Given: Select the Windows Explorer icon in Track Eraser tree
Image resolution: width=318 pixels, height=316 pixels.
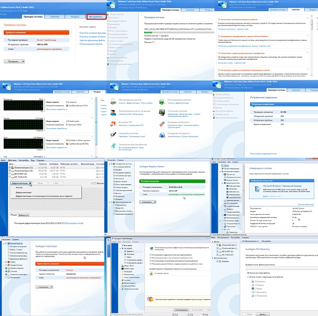Looking at the screenshot, I should pyautogui.click(x=9, y=268).
